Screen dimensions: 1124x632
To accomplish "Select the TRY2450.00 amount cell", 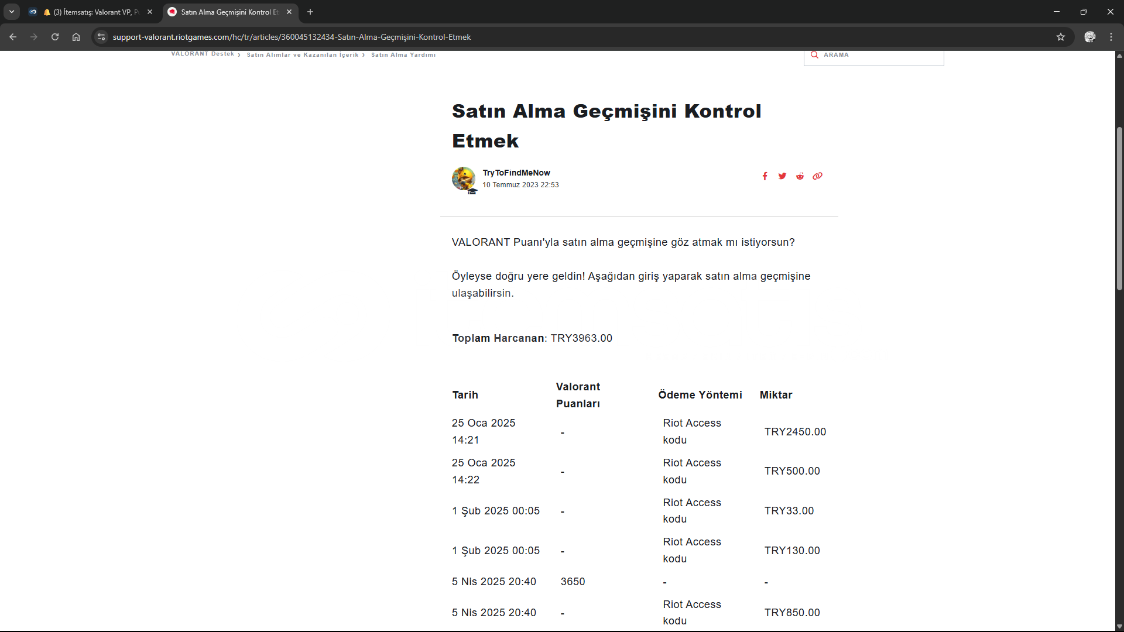I will (795, 432).
